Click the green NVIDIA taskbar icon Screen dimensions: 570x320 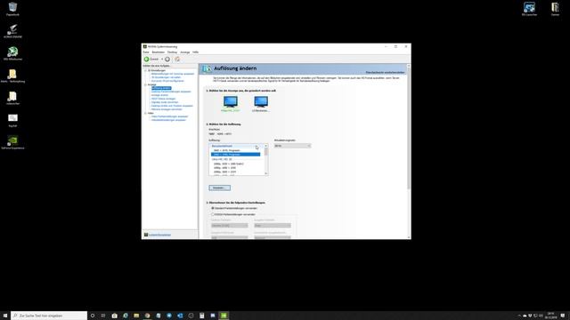[x=224, y=316]
